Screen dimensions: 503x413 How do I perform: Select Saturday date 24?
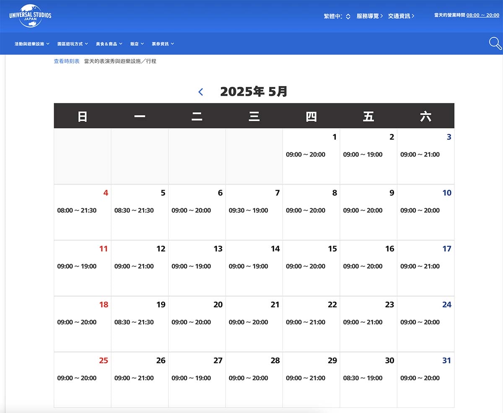425,324
